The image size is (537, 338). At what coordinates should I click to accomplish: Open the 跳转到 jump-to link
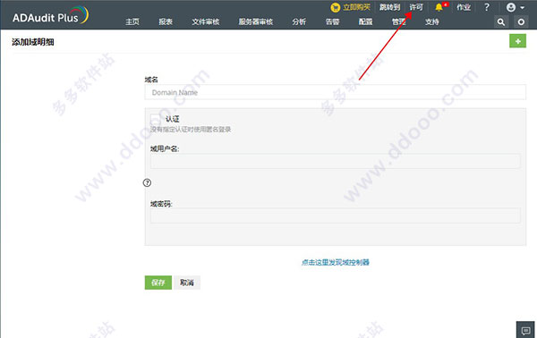389,7
